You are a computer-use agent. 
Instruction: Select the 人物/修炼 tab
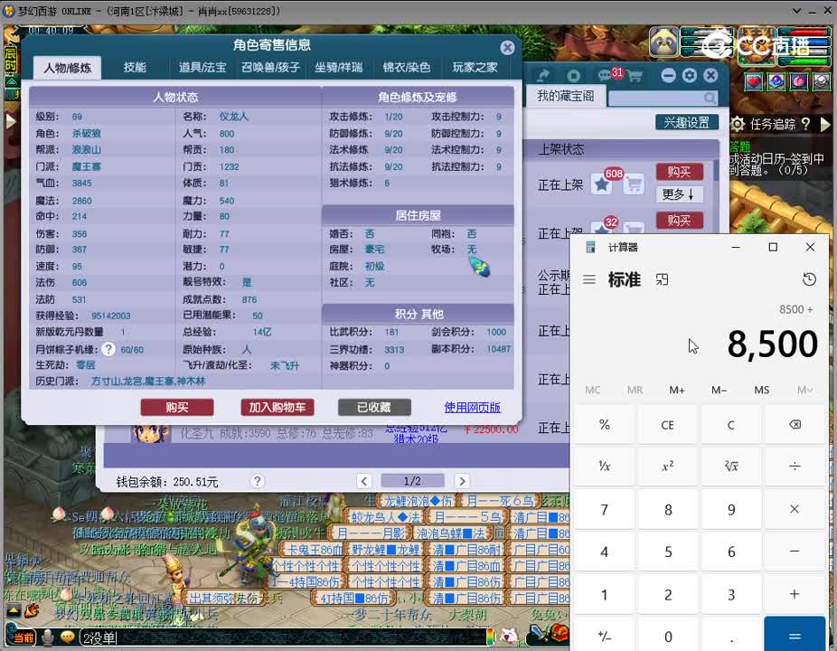point(67,68)
